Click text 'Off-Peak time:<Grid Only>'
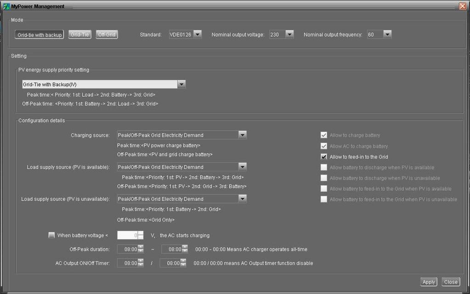The height and width of the screenshot is (294, 470). coord(146,220)
